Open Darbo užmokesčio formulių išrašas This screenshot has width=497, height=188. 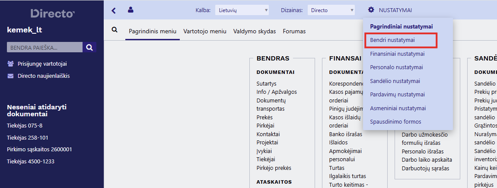425,139
